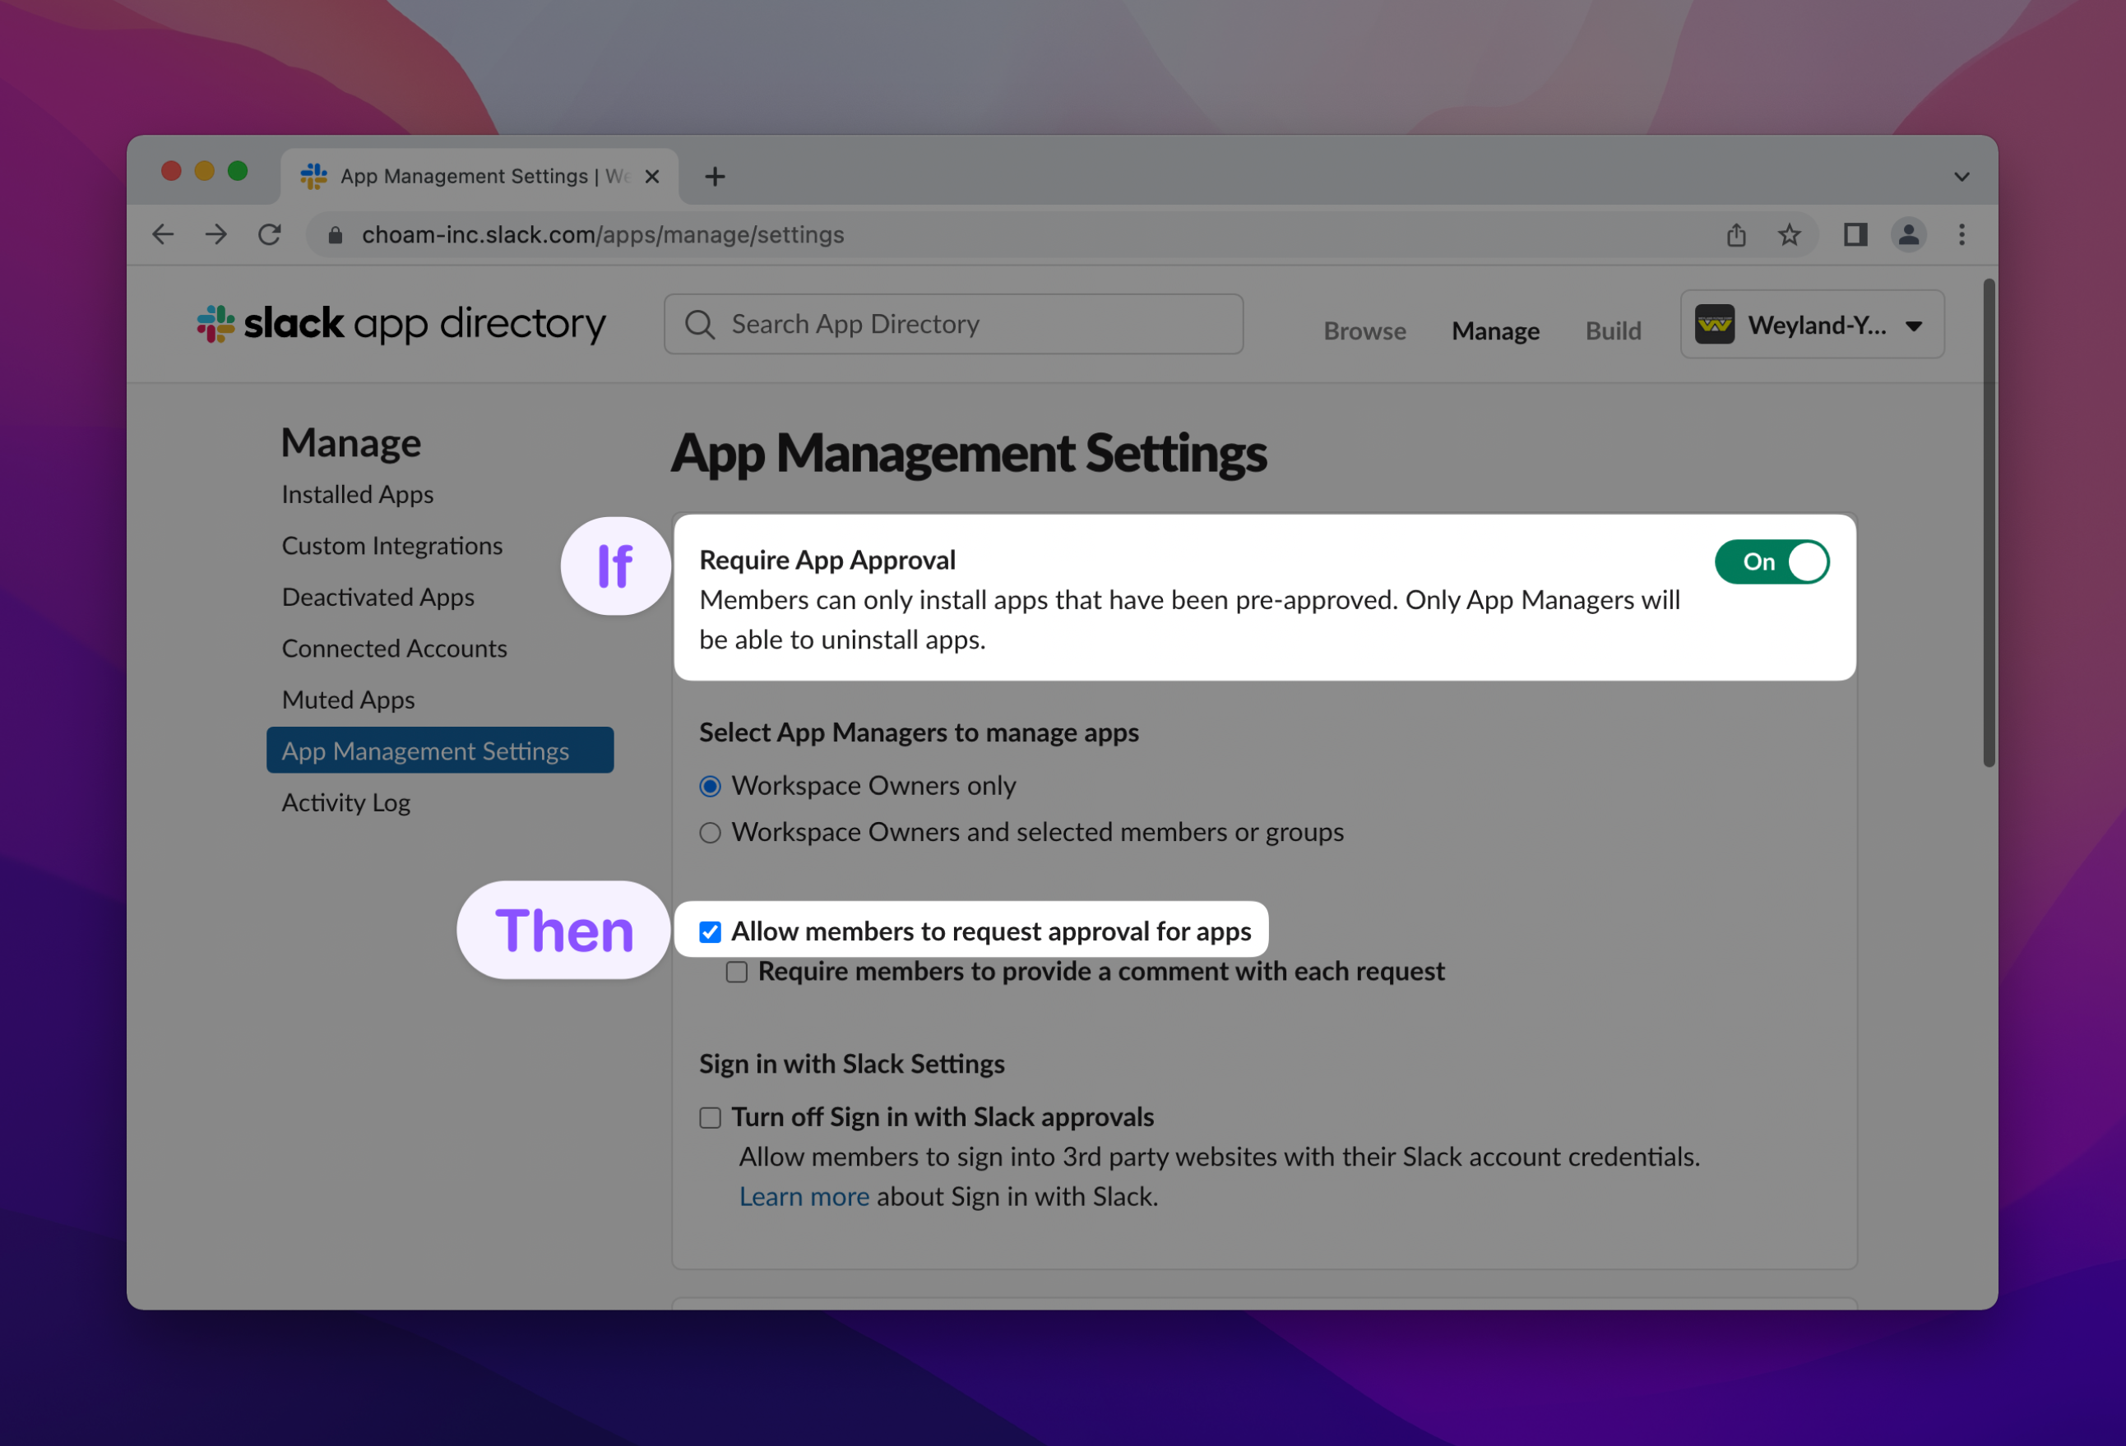Image resolution: width=2126 pixels, height=1446 pixels.
Task: Uncheck Allow members to request approval
Action: pos(710,932)
